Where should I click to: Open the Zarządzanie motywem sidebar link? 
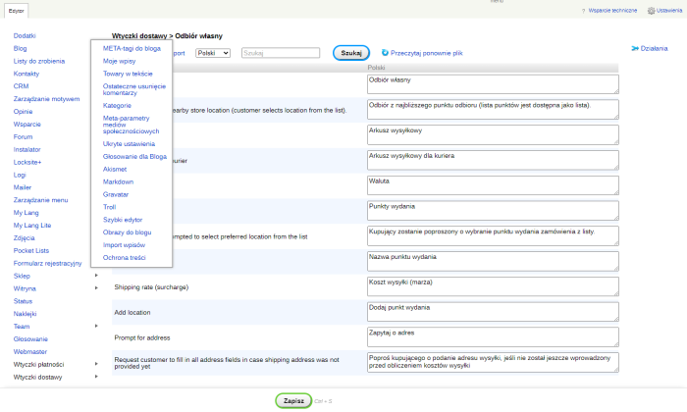click(x=46, y=99)
